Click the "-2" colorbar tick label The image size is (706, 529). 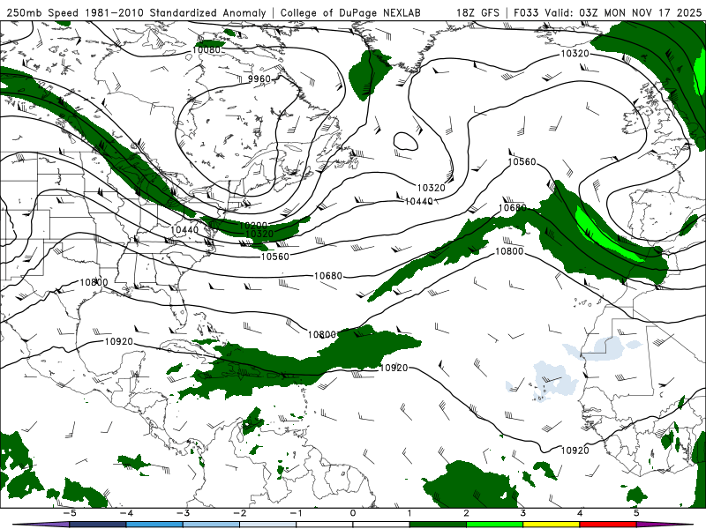[239, 513]
